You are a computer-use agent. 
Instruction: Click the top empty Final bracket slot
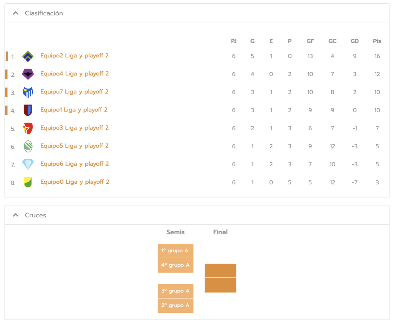click(x=220, y=271)
